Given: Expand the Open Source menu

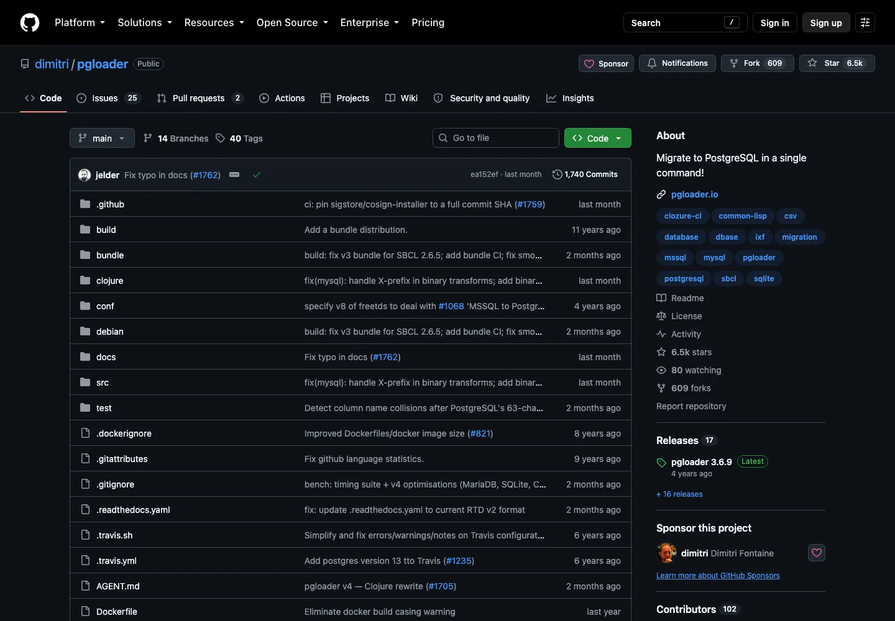Looking at the screenshot, I should pyautogui.click(x=291, y=22).
